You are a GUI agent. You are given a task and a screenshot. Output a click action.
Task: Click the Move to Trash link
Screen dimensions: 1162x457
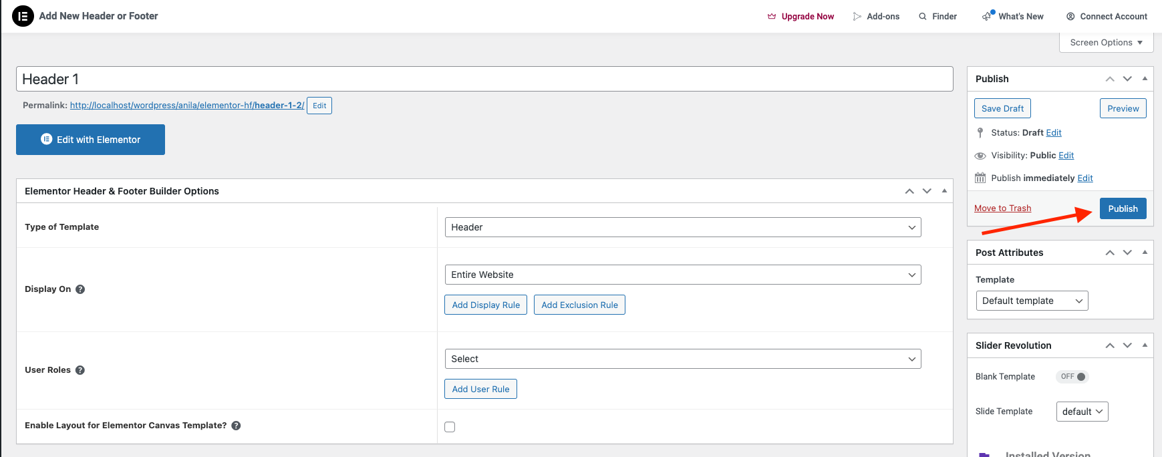1002,208
